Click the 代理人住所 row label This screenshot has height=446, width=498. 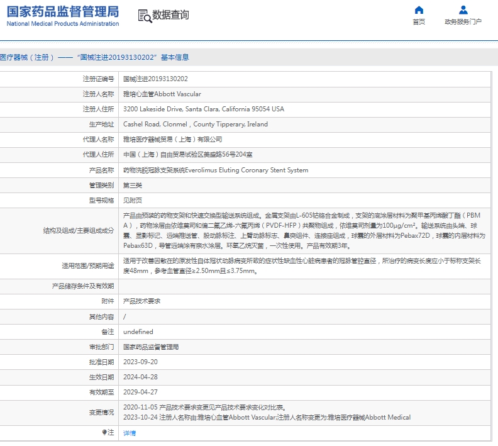[98, 155]
